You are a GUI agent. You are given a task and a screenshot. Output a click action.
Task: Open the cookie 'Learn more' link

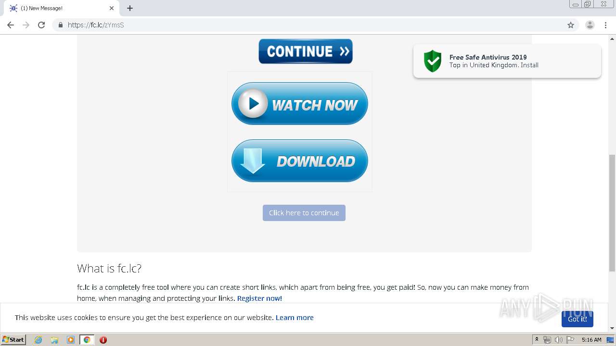coord(295,318)
